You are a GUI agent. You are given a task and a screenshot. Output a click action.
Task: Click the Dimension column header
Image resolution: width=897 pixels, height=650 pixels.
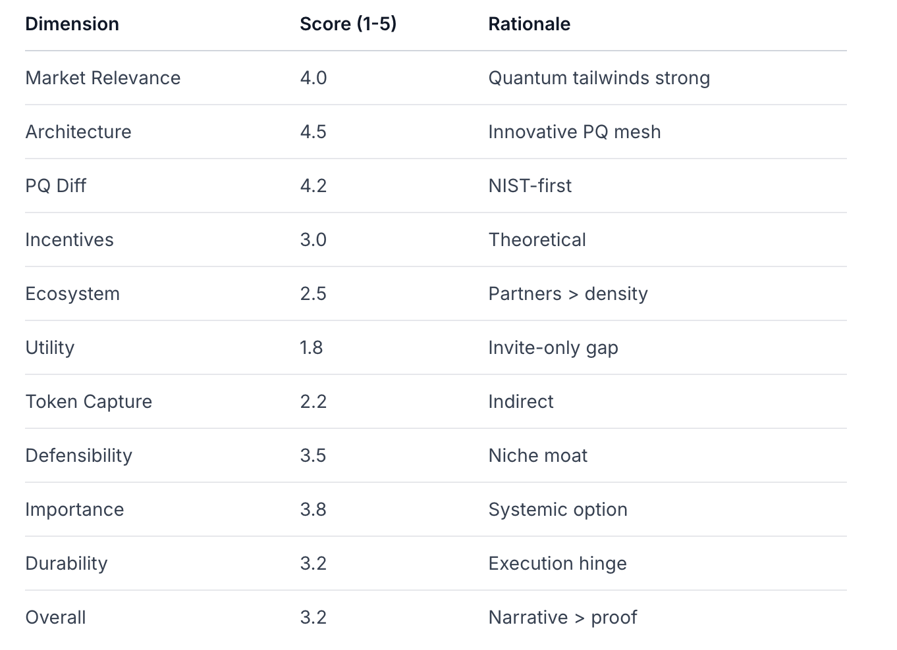pyautogui.click(x=72, y=24)
